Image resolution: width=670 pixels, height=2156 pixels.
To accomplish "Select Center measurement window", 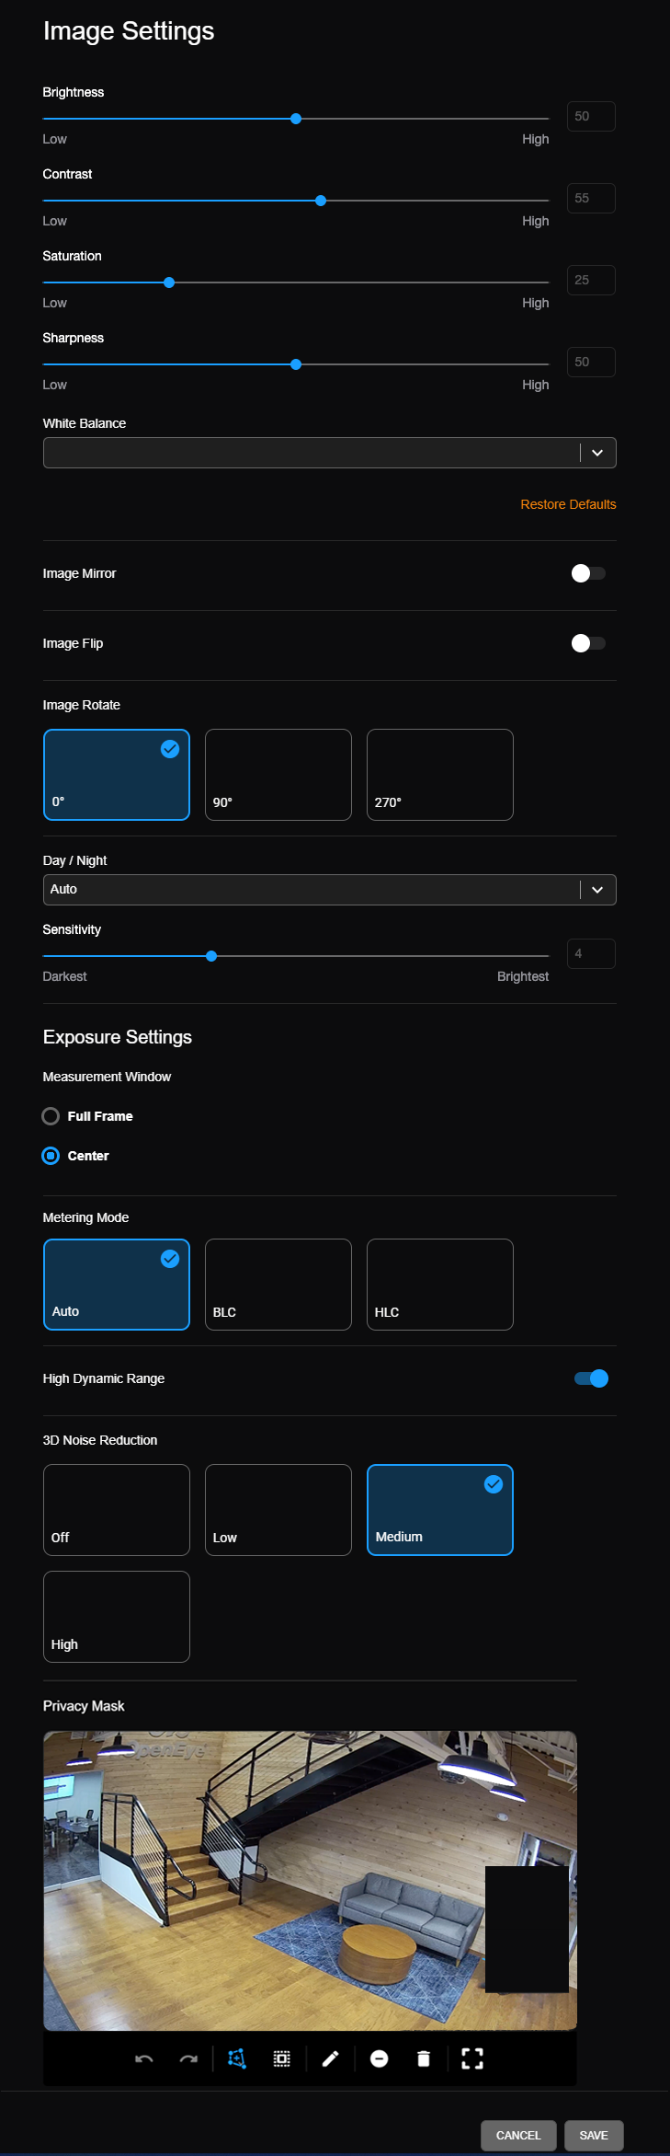I will pos(75,1156).
